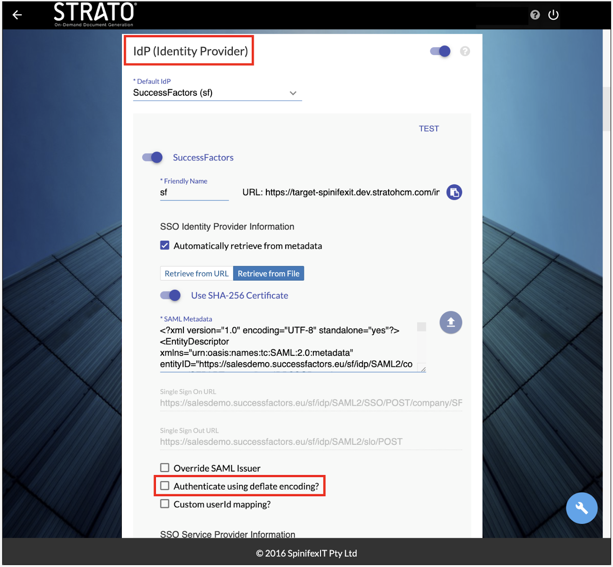Tick the Custom userId mapping checkbox
The width and height of the screenshot is (613, 567).
(x=165, y=504)
